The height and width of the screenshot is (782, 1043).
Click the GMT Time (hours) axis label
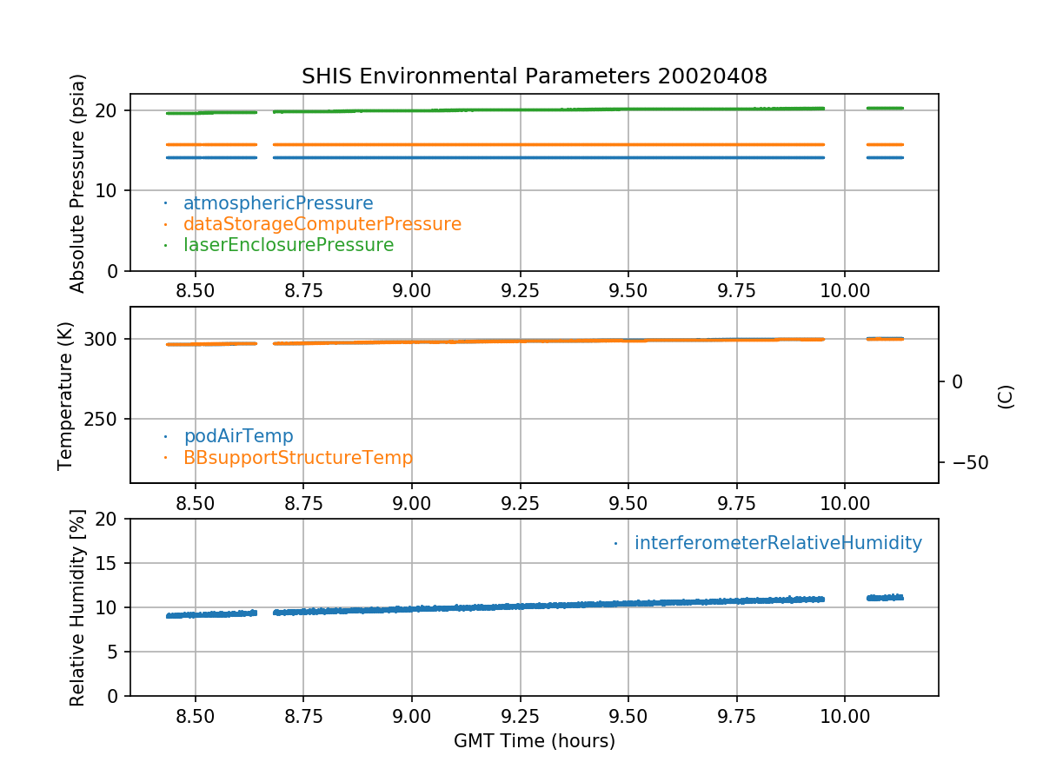[534, 741]
